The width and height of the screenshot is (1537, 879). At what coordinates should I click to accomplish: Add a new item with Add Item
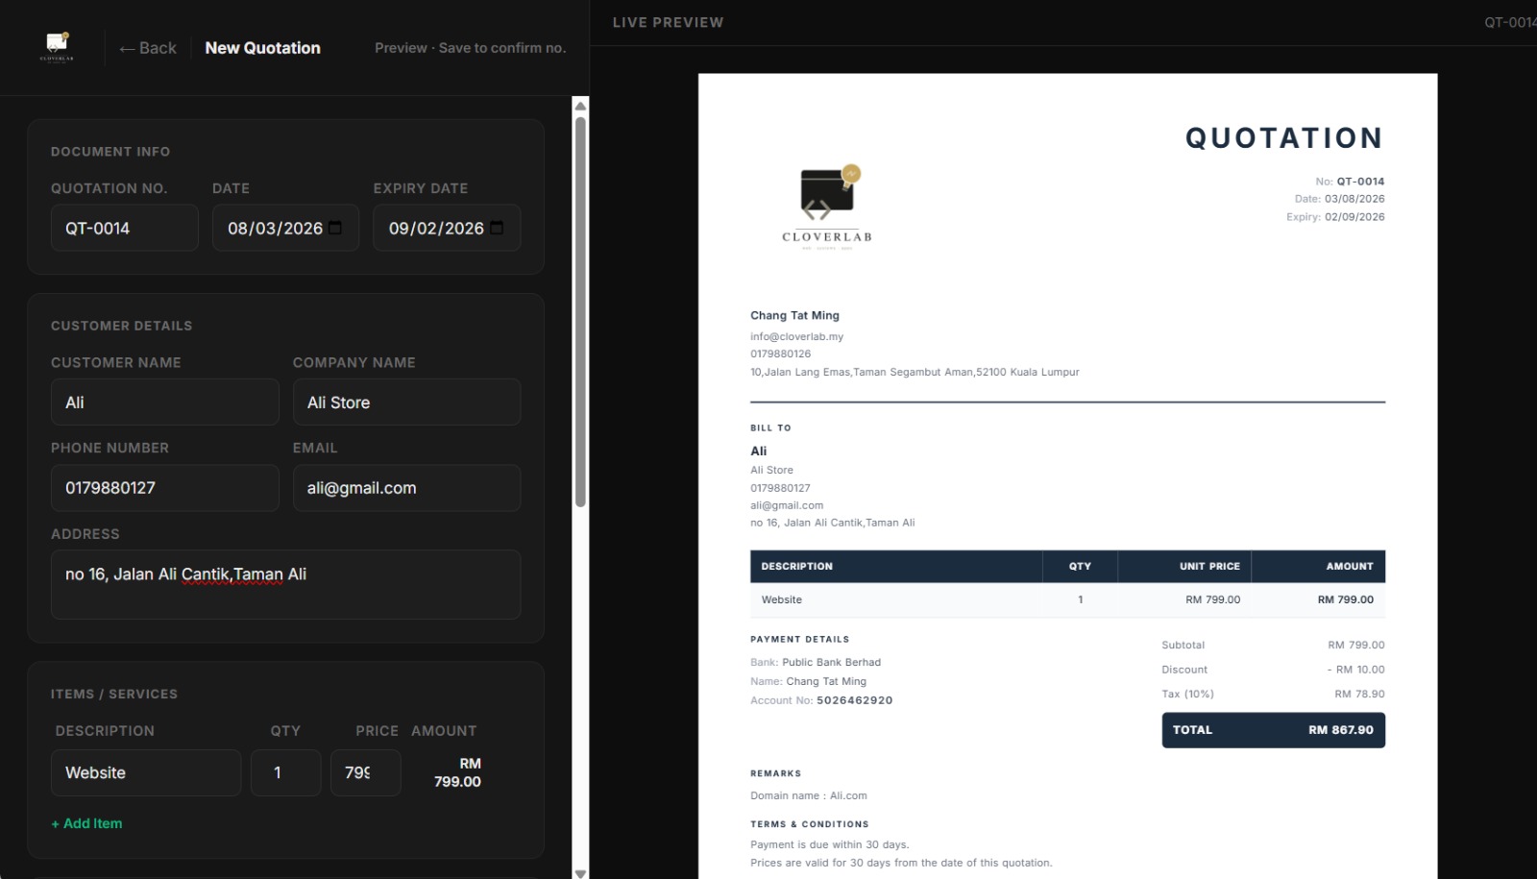pyautogui.click(x=86, y=823)
